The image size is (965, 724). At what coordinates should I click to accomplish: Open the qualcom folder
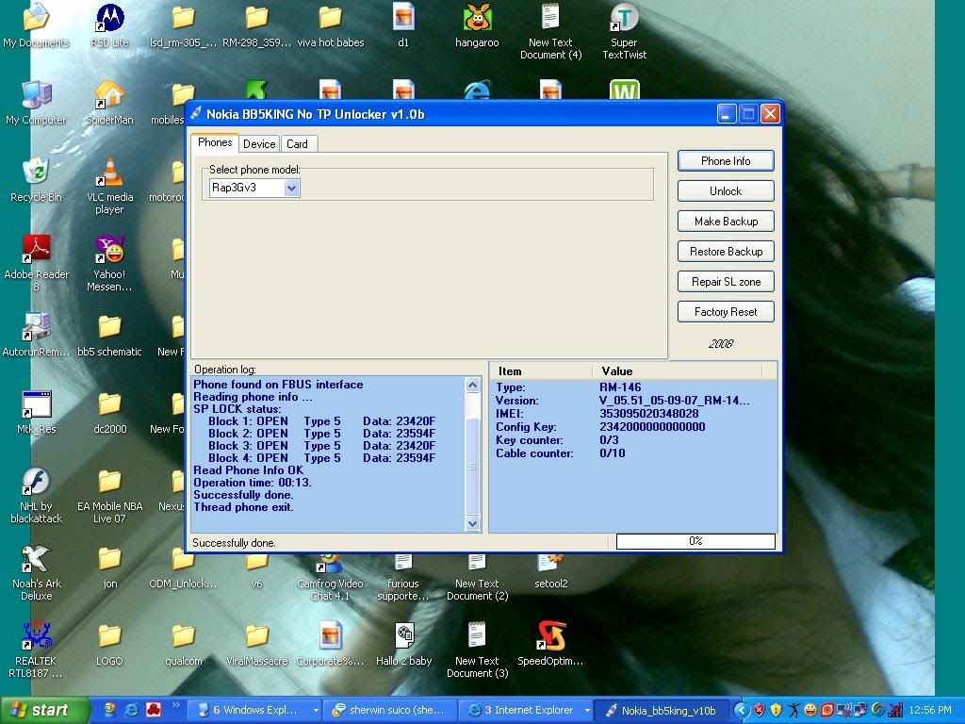pyautogui.click(x=184, y=644)
